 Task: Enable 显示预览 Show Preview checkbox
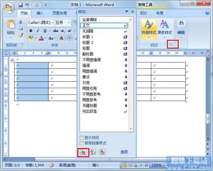82,138
